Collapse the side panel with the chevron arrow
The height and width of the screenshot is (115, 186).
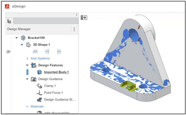[77, 15]
